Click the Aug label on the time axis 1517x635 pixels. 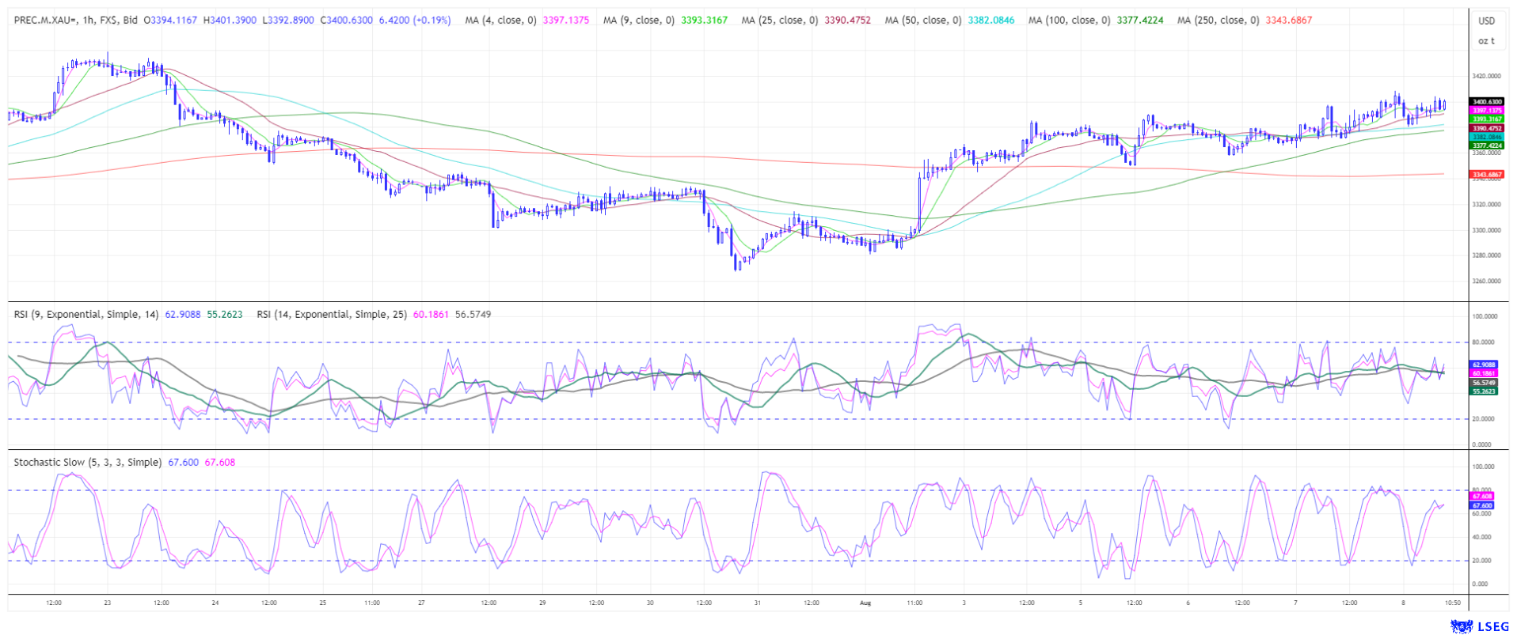click(x=865, y=603)
